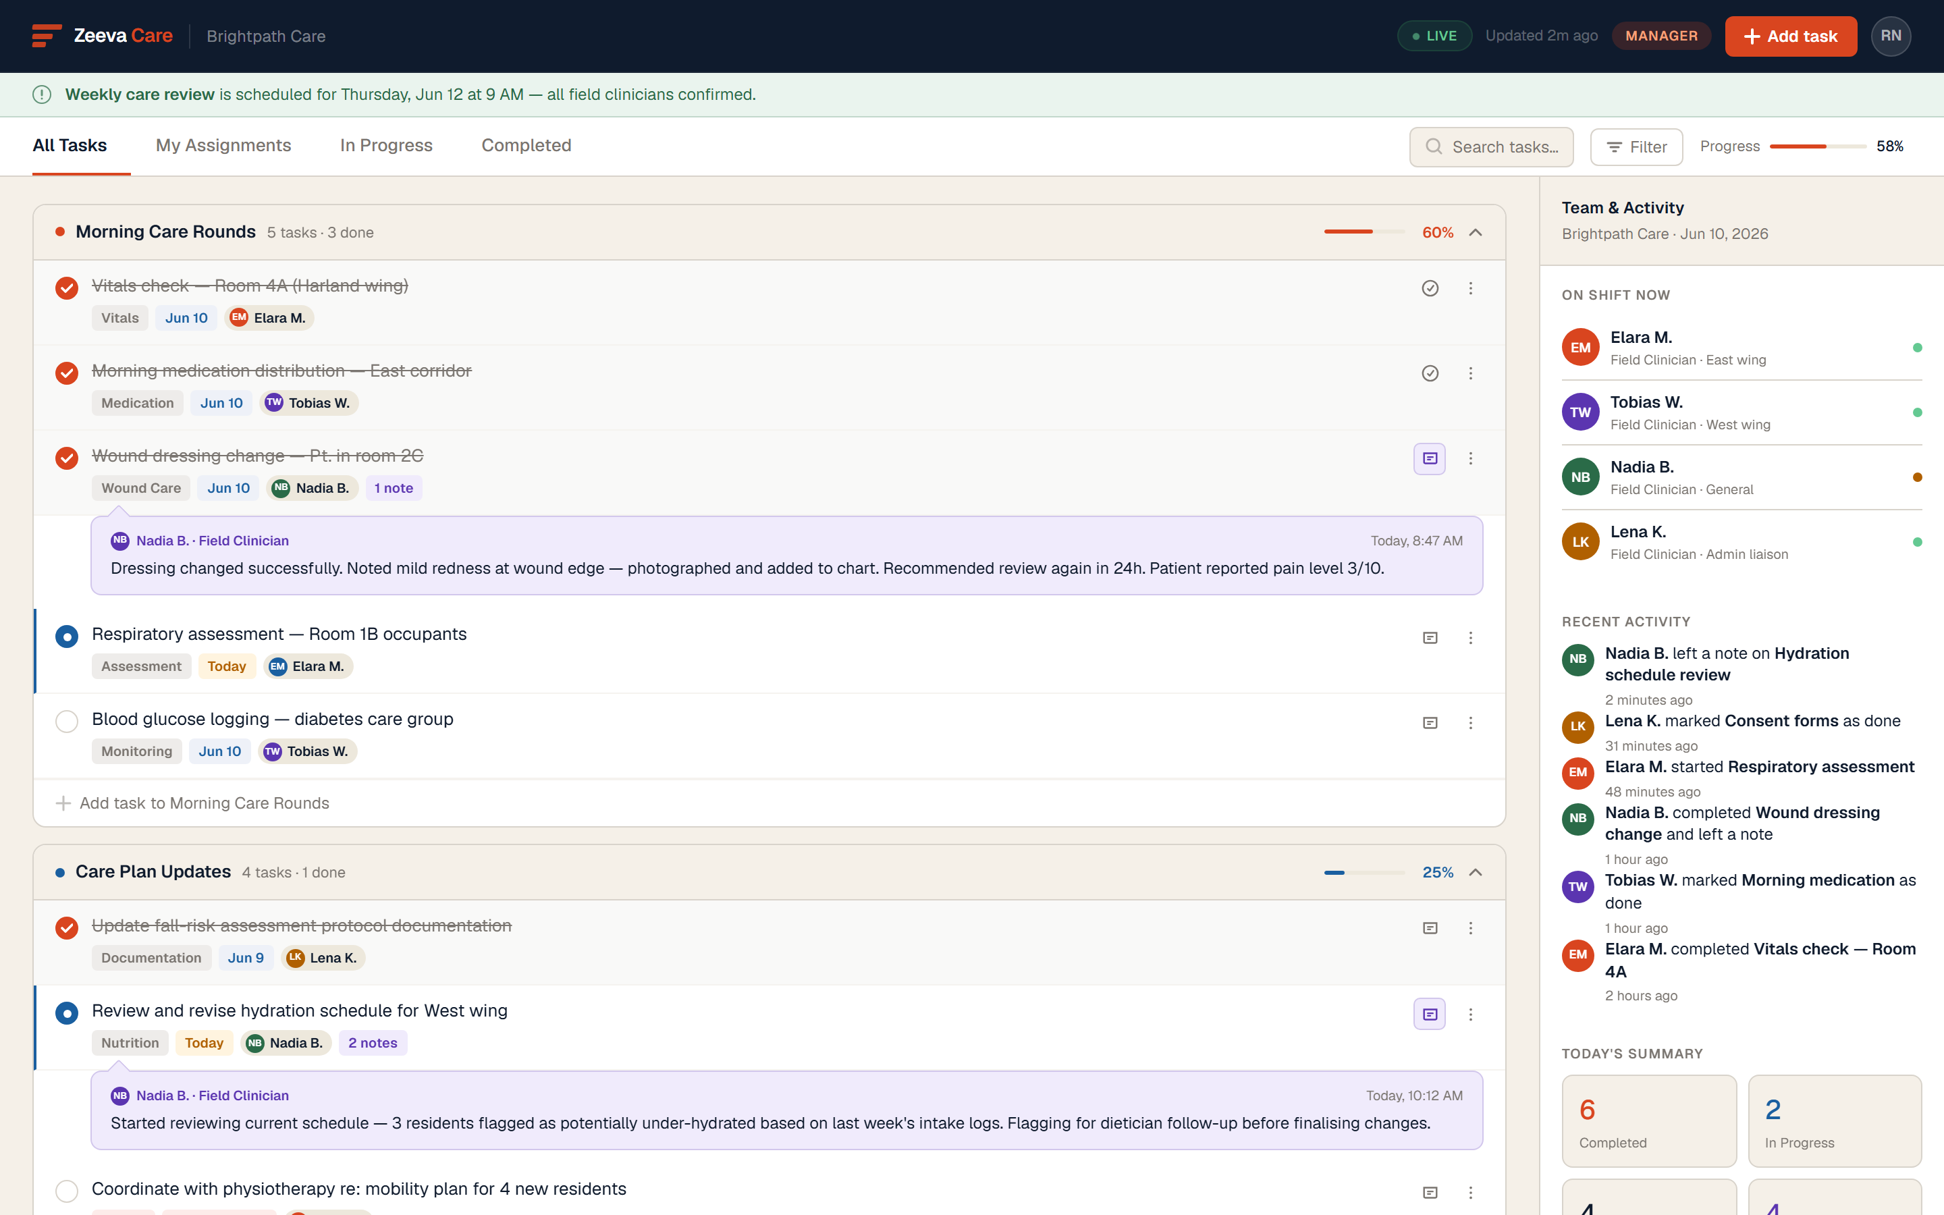Open the notes icon for Respiratory assessment
Viewport: 1944px width, 1215px height.
pyautogui.click(x=1430, y=638)
